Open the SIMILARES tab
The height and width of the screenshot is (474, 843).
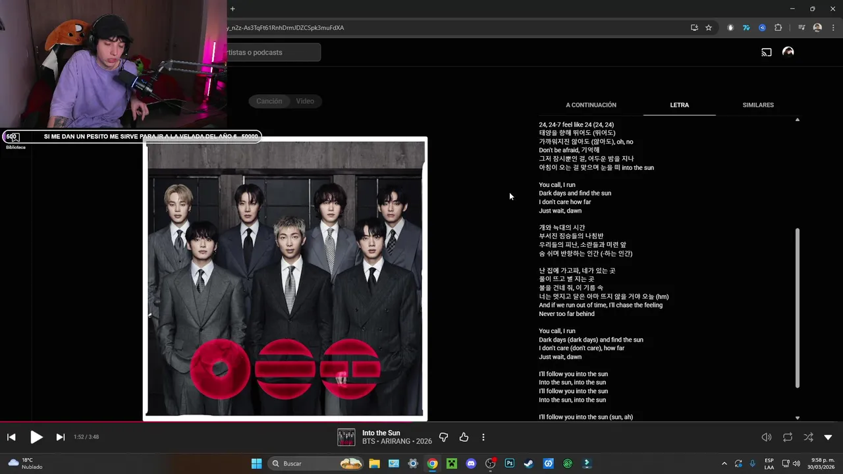758,105
